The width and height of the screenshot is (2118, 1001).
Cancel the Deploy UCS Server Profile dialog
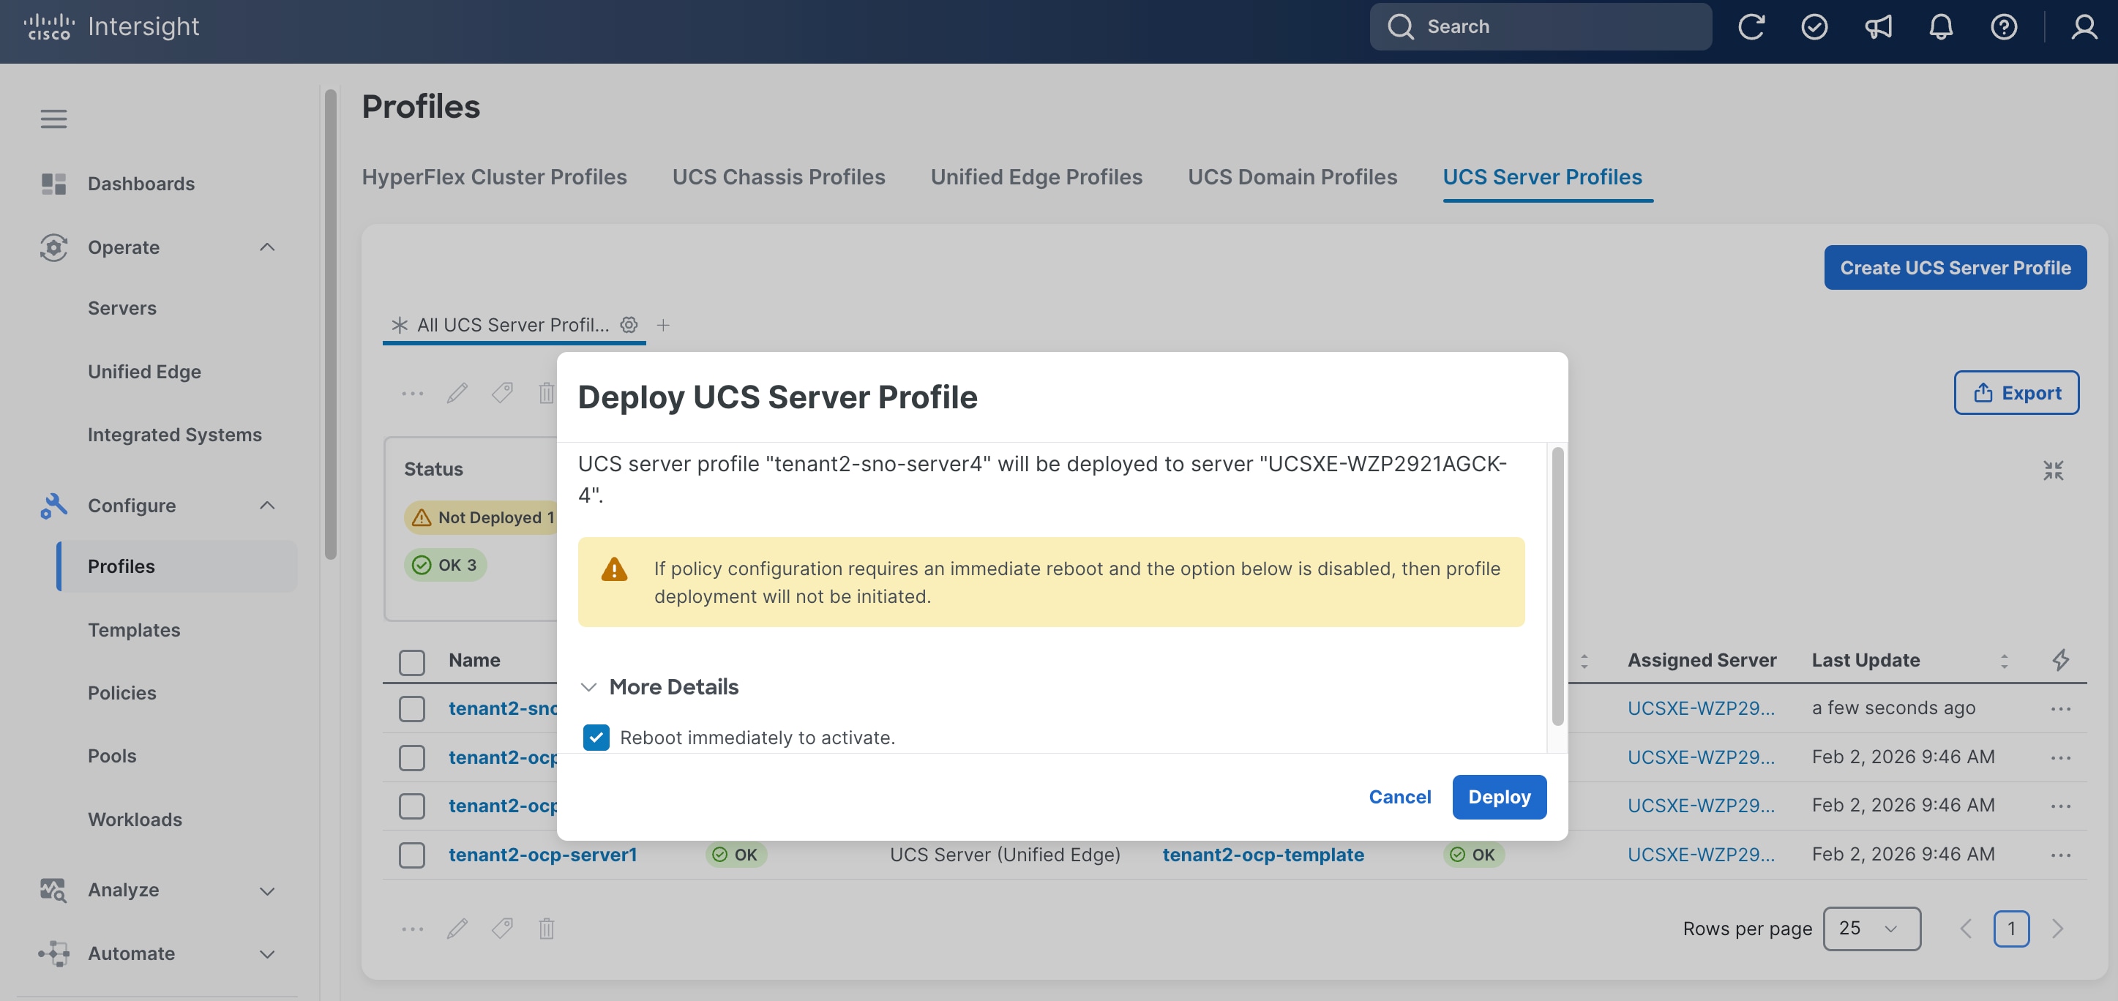point(1399,796)
